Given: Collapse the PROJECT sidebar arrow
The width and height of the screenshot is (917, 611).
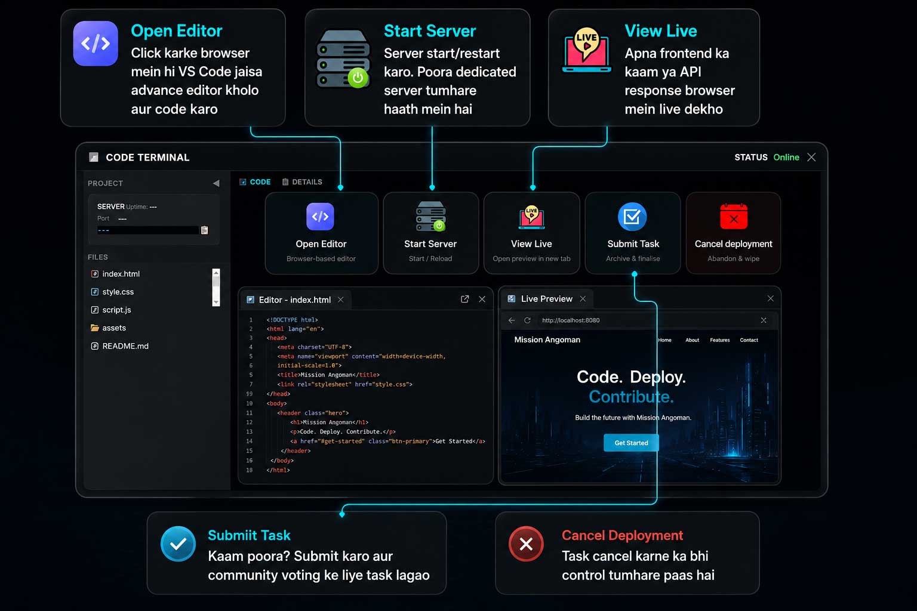Looking at the screenshot, I should tap(216, 183).
